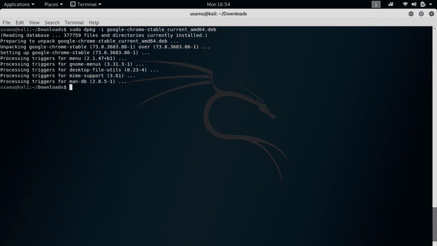
Task: Minimize the terminal window
Action: 411,14
